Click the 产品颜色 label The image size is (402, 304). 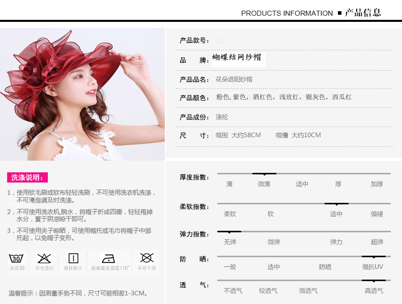194,98
